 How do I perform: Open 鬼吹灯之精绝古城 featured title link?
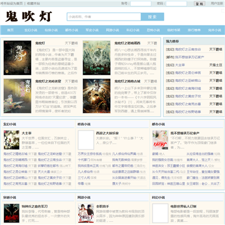pyautogui.click(x=127, y=81)
